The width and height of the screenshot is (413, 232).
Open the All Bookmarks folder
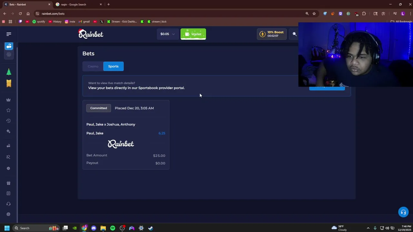click(401, 22)
